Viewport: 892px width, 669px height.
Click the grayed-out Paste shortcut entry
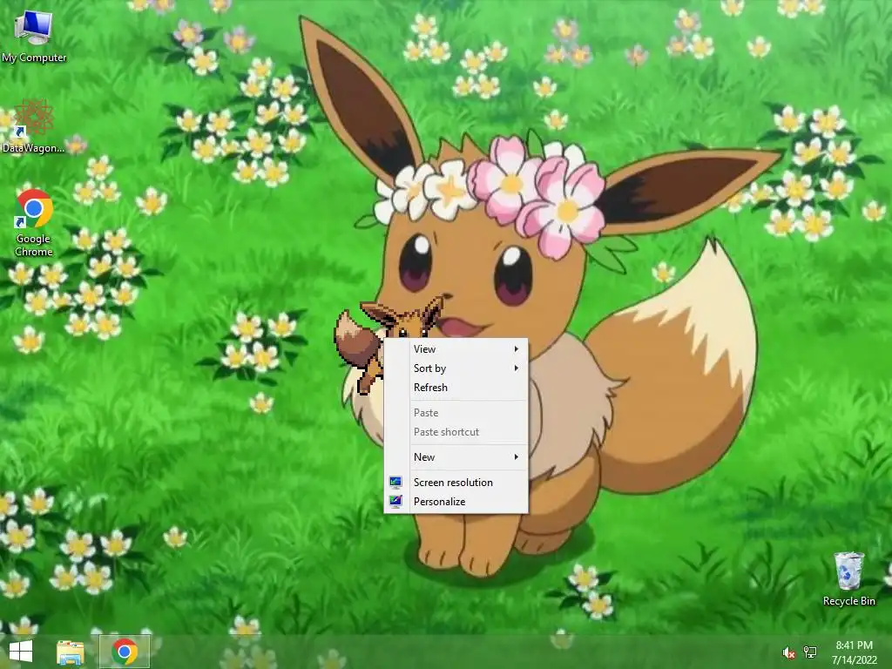click(456, 432)
